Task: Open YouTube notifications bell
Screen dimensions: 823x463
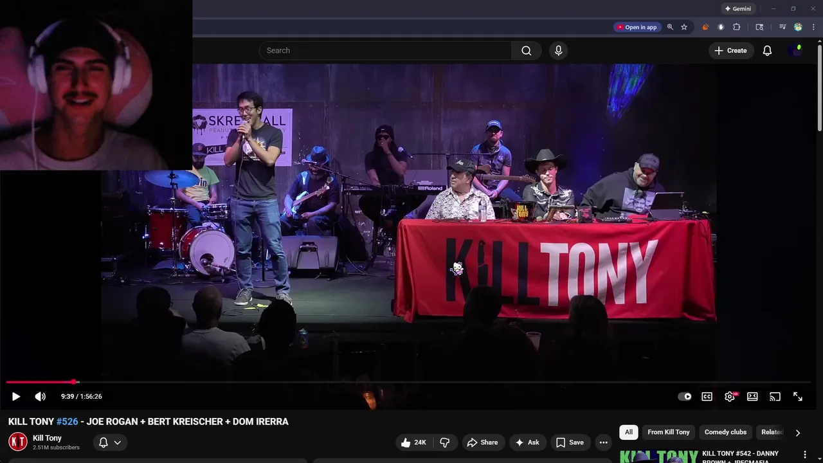Action: point(767,51)
